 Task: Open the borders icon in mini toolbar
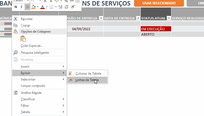(52, 7)
